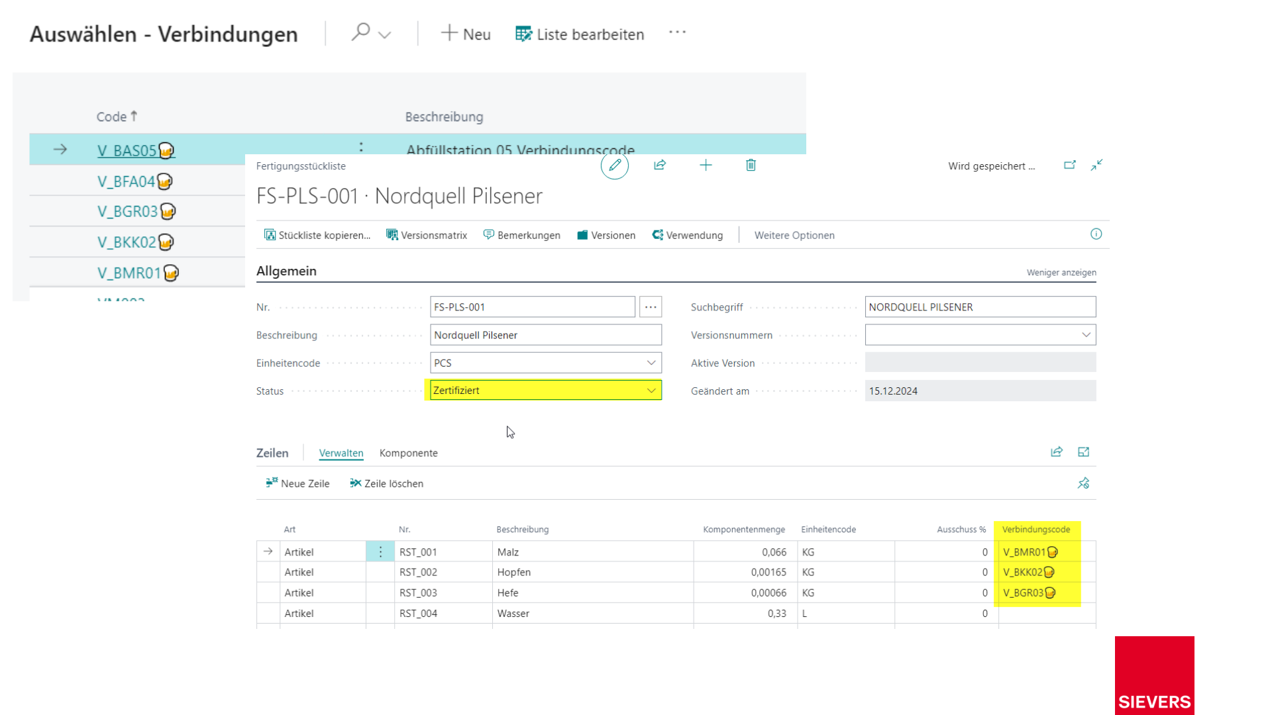Click the Nr. field FS-PLS-001
The image size is (1272, 715).
[533, 307]
